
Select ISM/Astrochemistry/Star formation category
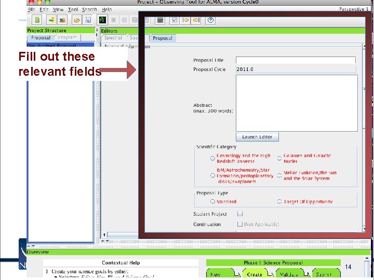tap(212, 176)
